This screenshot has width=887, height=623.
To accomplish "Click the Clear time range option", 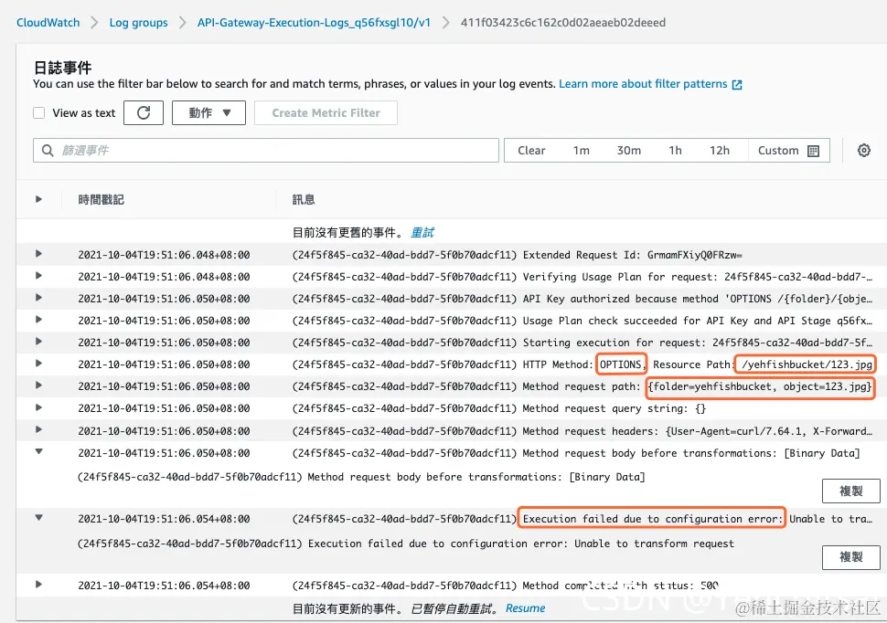I will point(531,151).
